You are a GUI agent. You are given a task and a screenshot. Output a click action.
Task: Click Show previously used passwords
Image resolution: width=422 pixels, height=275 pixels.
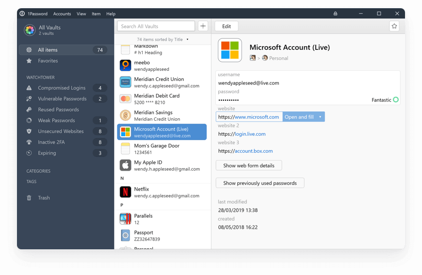(x=260, y=183)
